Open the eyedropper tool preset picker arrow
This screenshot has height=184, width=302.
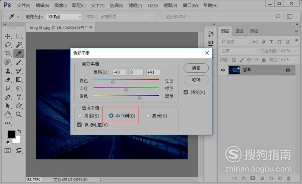18,17
